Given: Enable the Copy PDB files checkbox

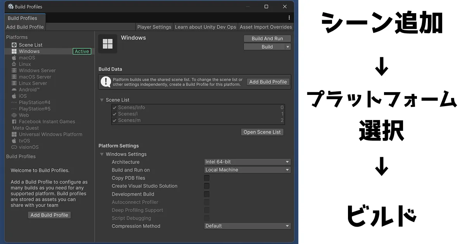Looking at the screenshot, I should (x=207, y=178).
